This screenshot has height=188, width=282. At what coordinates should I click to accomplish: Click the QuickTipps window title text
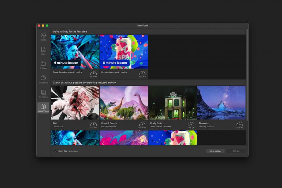142,26
